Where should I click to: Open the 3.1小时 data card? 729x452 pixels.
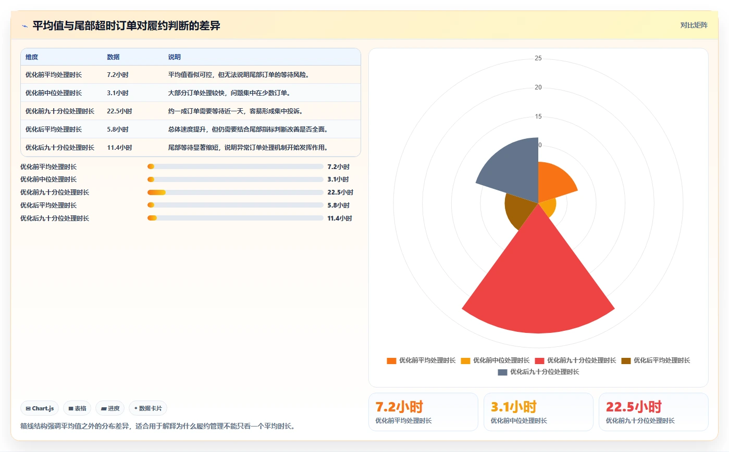click(x=538, y=412)
